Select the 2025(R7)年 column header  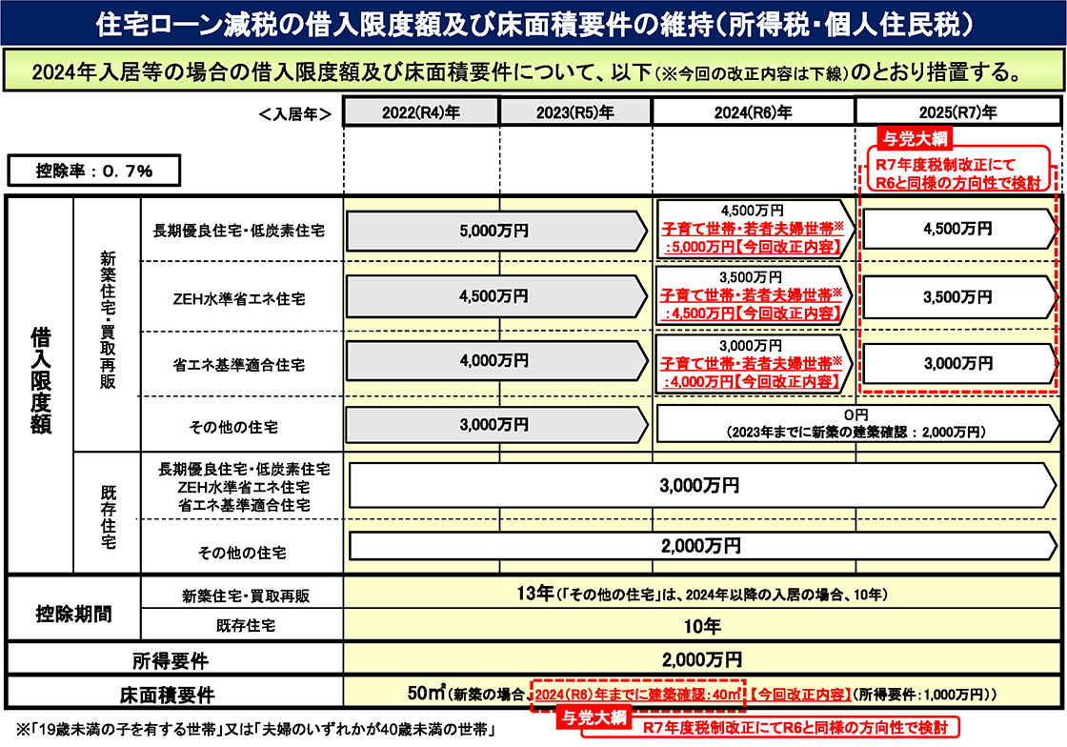click(x=959, y=111)
